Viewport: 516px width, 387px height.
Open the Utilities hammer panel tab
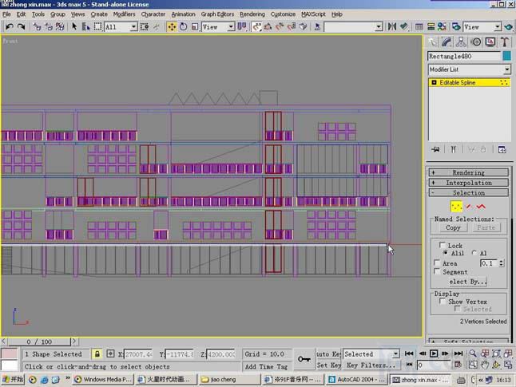coord(505,41)
